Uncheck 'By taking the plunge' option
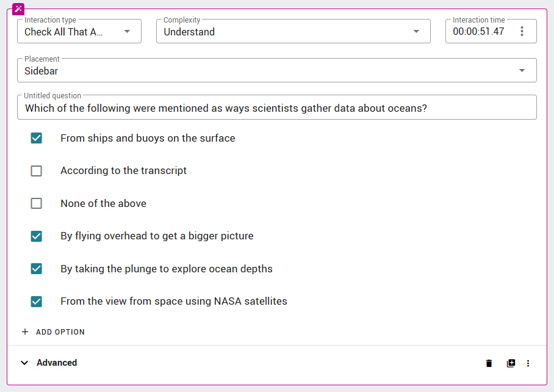The image size is (554, 392). [x=37, y=269]
